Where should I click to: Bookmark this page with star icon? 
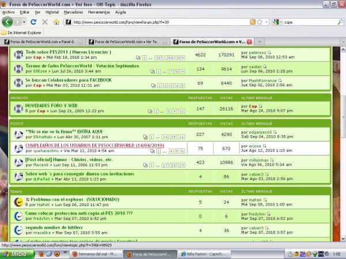point(259,22)
